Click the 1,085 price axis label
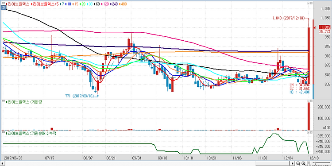Viewport: 332px width, 166px height. pyautogui.click(x=326, y=9)
